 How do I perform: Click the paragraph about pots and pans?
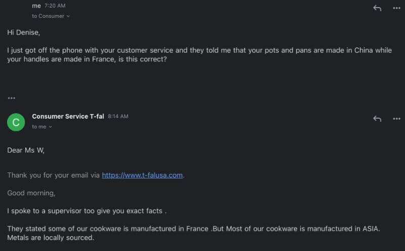[x=199, y=55]
